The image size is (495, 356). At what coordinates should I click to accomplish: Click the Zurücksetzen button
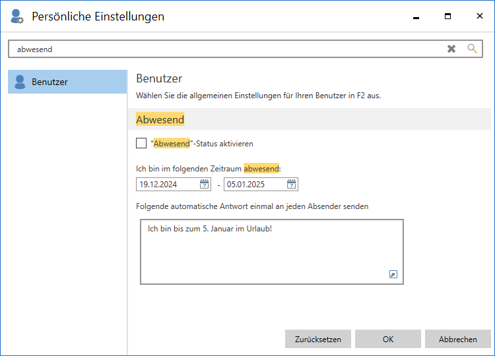318,339
